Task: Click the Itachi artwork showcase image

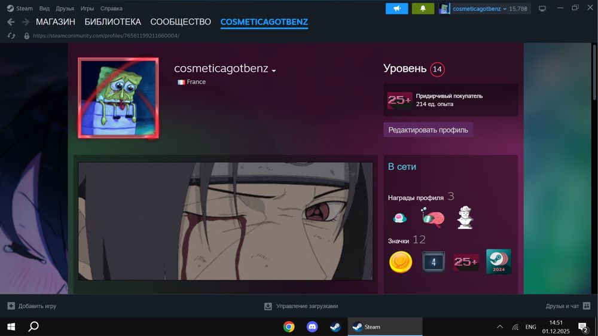Action: pyautogui.click(x=225, y=221)
